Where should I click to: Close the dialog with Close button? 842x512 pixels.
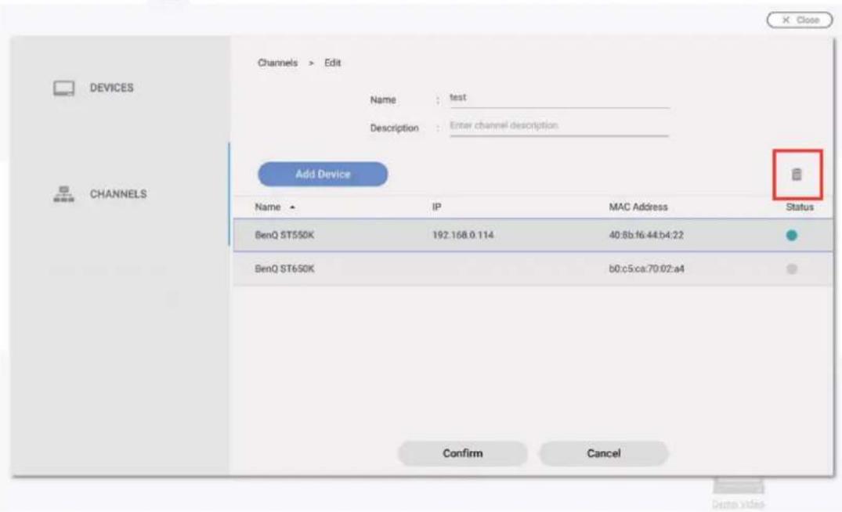click(x=800, y=20)
